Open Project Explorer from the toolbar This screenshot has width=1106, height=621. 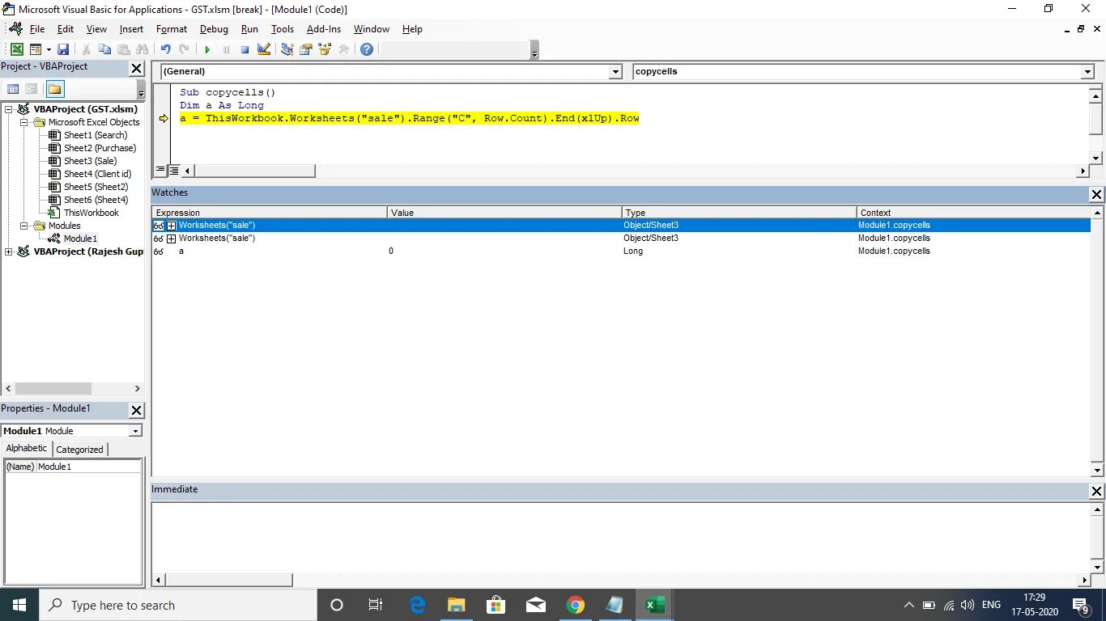click(287, 49)
